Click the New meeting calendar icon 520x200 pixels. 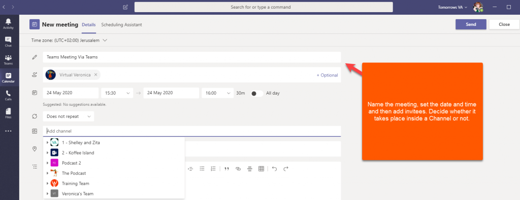pos(35,24)
